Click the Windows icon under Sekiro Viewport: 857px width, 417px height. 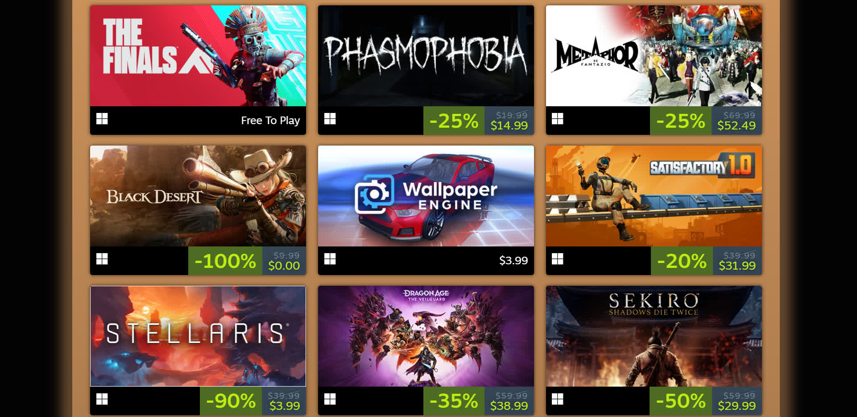coord(558,399)
